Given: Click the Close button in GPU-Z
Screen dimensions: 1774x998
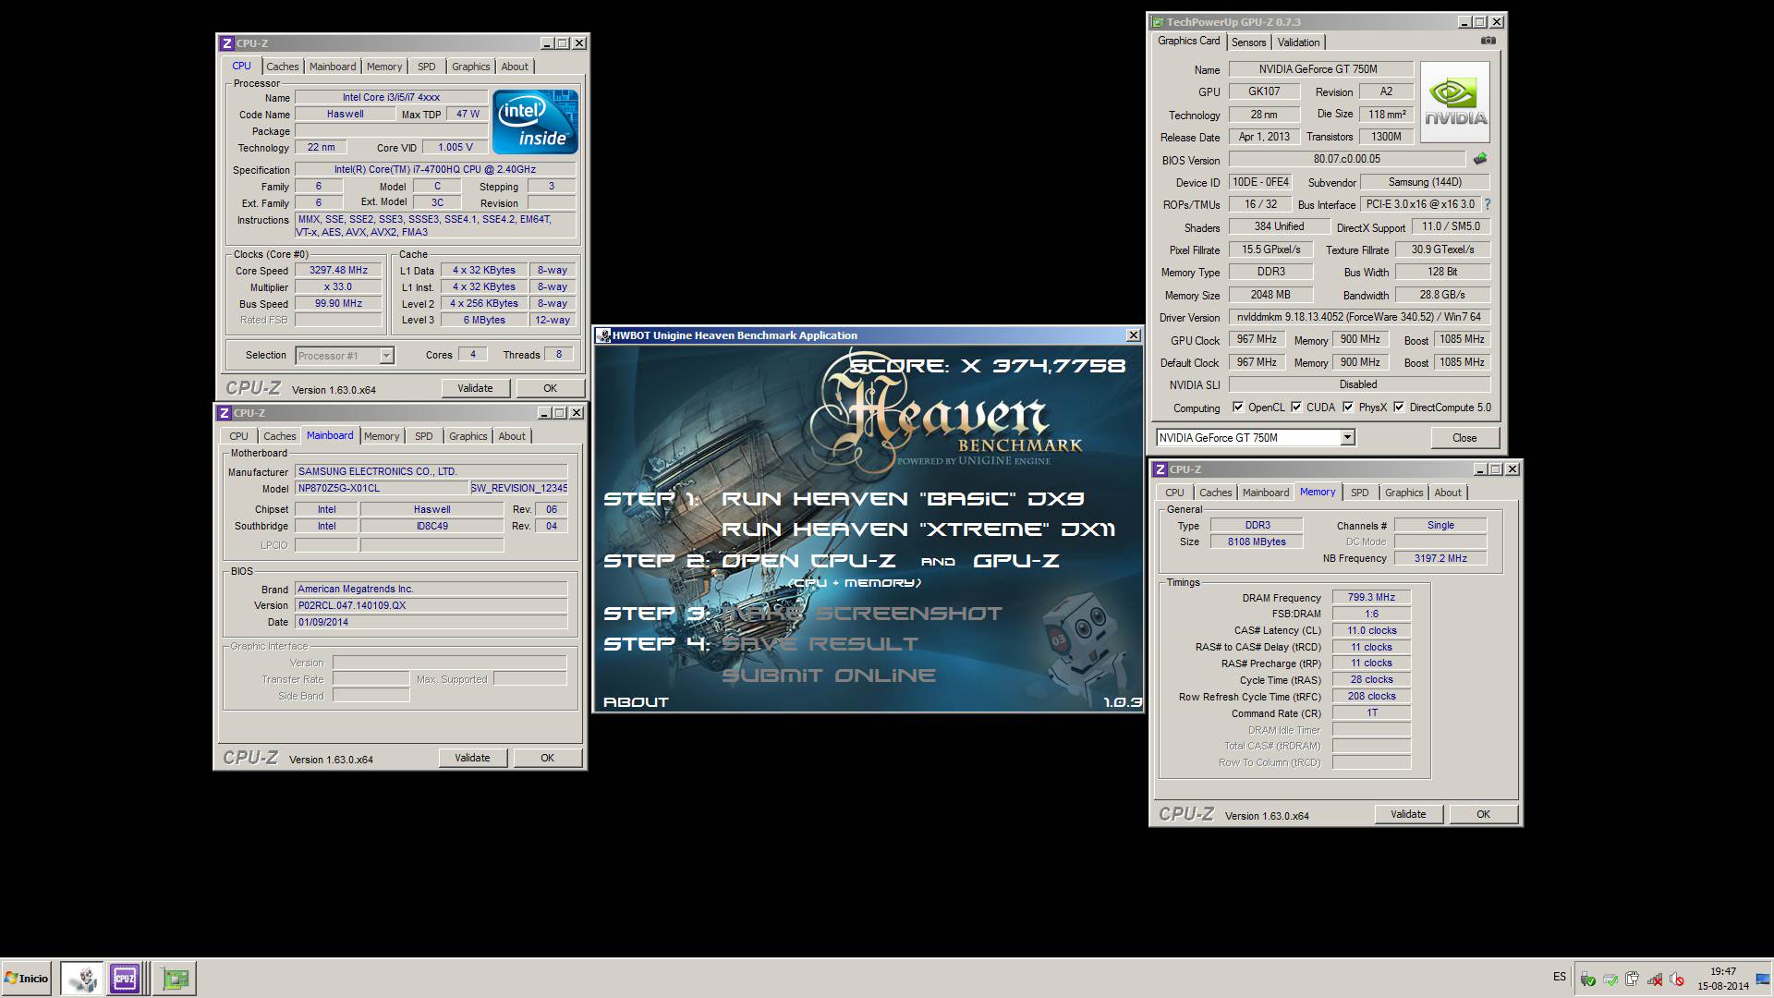Looking at the screenshot, I should pos(1464,438).
